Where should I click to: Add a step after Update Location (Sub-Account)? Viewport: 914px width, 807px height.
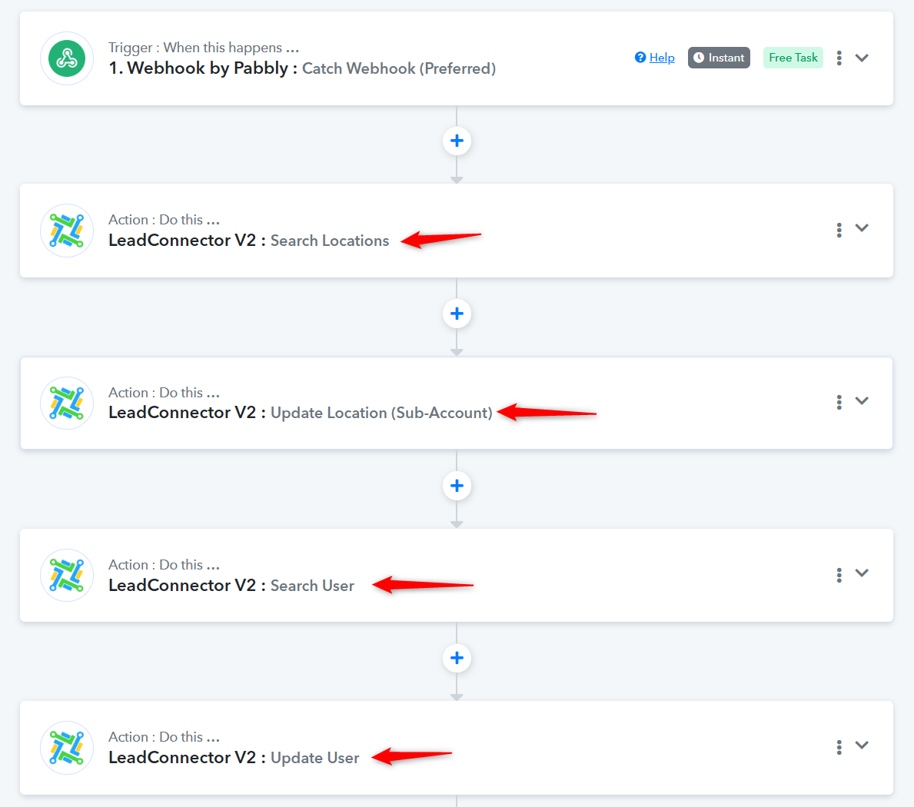pos(457,486)
